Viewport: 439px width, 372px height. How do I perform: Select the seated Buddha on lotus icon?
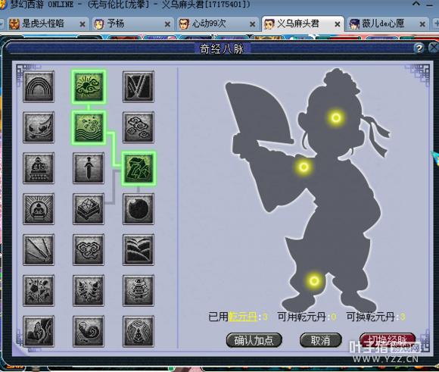point(39,168)
